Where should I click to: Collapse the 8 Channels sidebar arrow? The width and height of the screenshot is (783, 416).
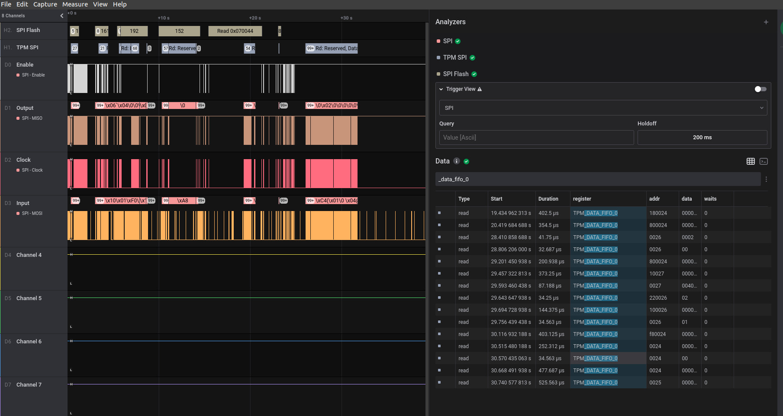click(61, 16)
